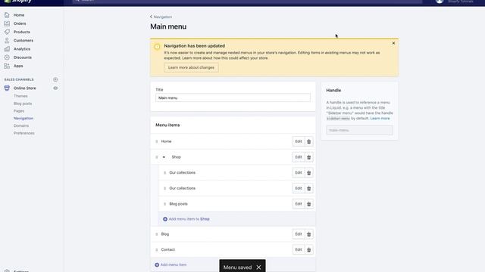Delete the Blog menu item
The image size is (485, 272).
point(308,234)
